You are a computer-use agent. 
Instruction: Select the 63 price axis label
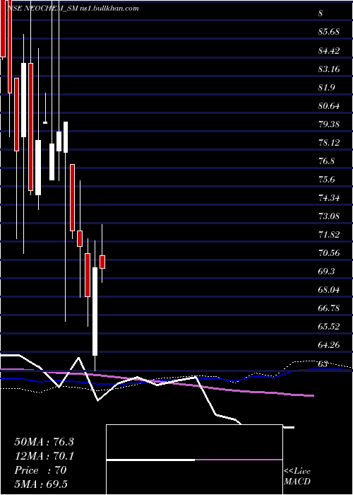pyautogui.click(x=323, y=363)
